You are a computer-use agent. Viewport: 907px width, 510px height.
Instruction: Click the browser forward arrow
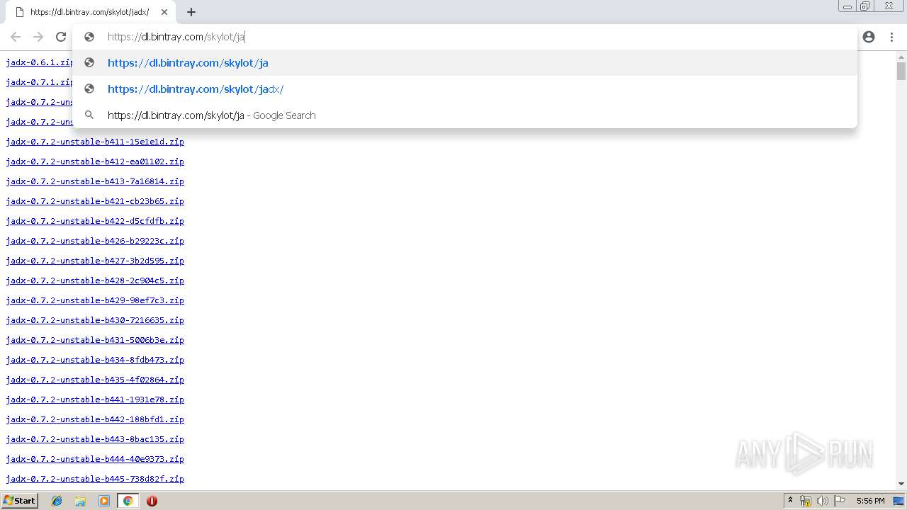pos(38,37)
